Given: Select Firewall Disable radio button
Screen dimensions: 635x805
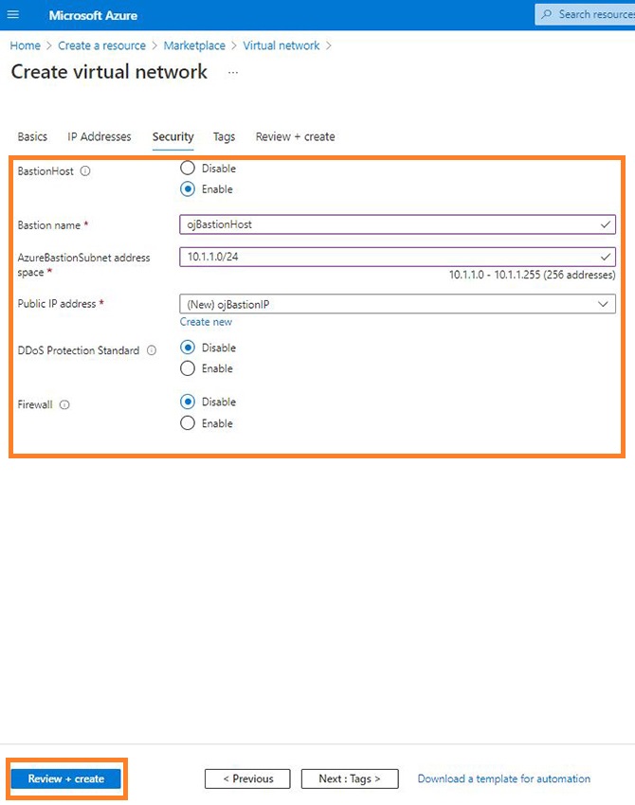Looking at the screenshot, I should click(x=188, y=402).
